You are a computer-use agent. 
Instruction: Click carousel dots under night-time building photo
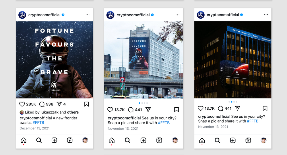tap(233, 102)
